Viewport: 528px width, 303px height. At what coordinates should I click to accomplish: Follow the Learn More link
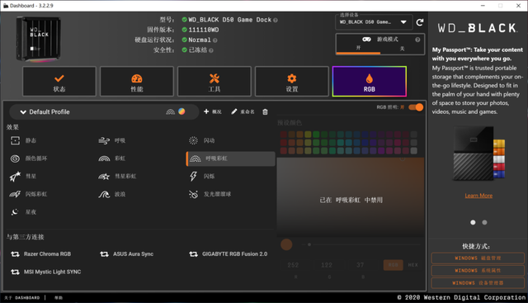pos(478,196)
